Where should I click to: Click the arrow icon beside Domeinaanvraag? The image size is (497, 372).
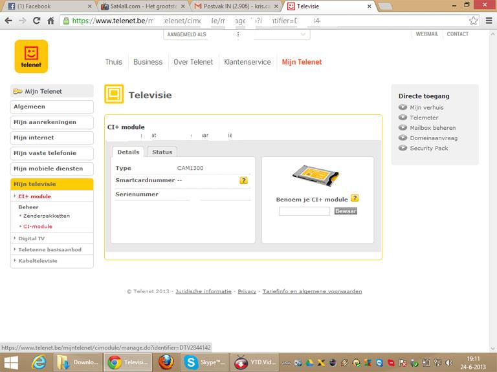403,138
